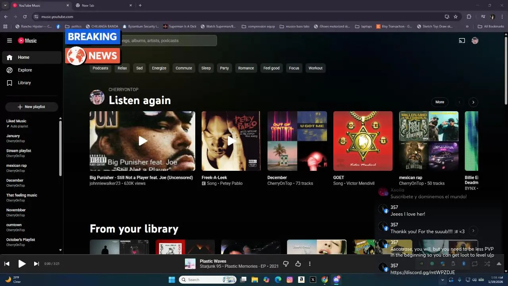Like the song Plastic Waves
This screenshot has width=508, height=286.
pyautogui.click(x=298, y=264)
